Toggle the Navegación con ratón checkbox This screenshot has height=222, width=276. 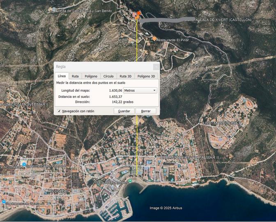point(60,111)
